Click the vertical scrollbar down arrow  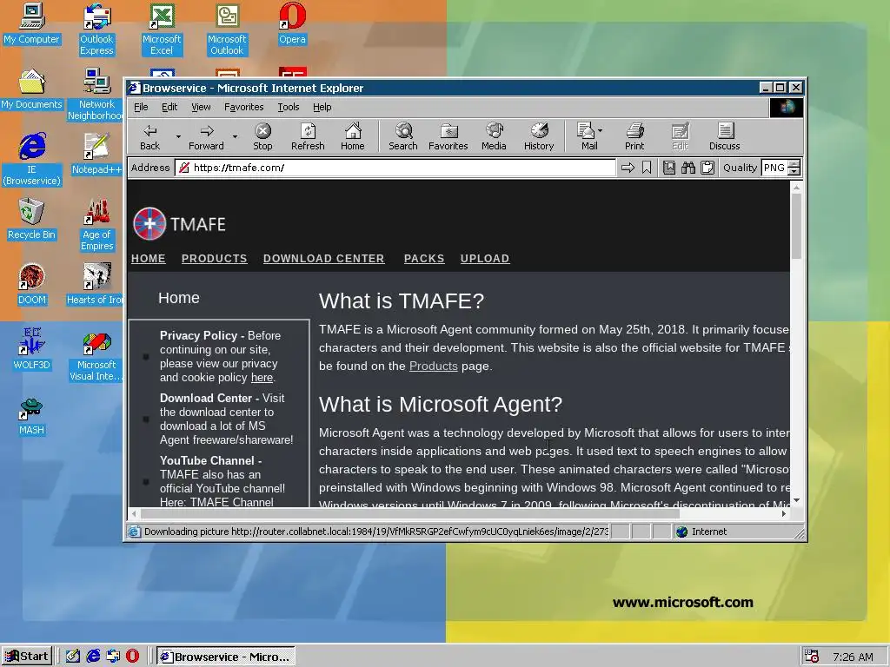click(x=796, y=500)
